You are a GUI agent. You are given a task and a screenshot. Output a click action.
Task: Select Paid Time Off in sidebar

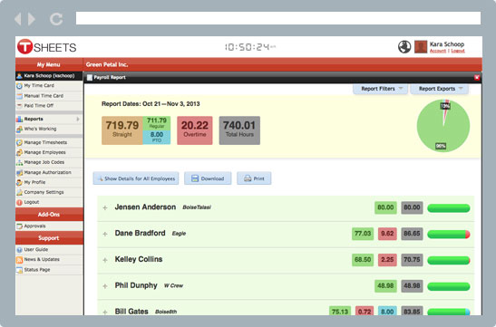tap(49, 106)
